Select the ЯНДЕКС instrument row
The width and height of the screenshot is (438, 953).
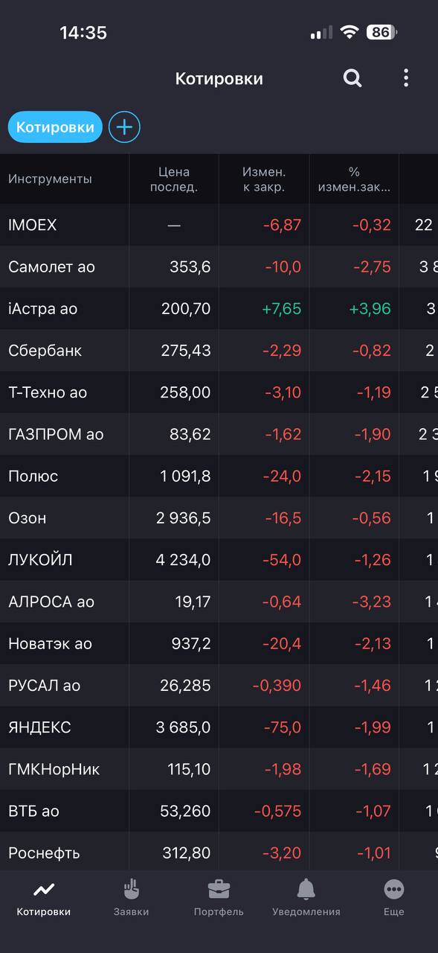[x=219, y=727]
